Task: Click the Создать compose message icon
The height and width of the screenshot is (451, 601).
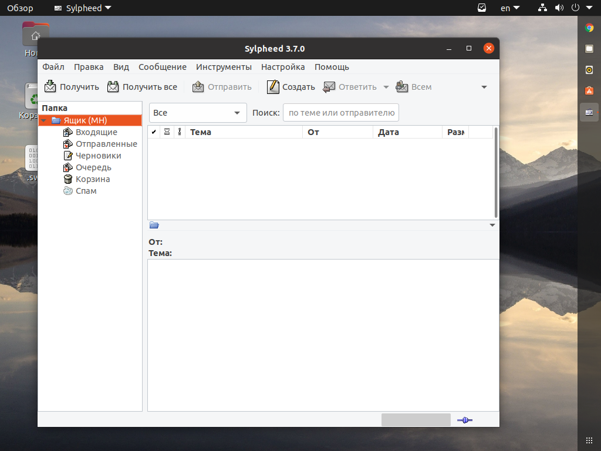Action: click(x=273, y=87)
